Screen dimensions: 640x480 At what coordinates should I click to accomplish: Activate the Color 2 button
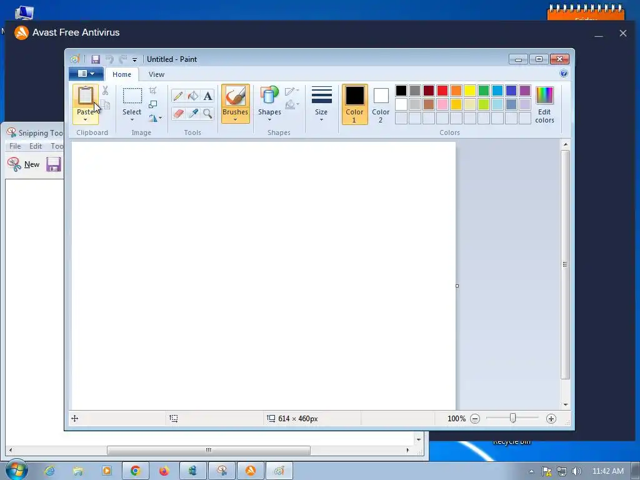click(381, 104)
